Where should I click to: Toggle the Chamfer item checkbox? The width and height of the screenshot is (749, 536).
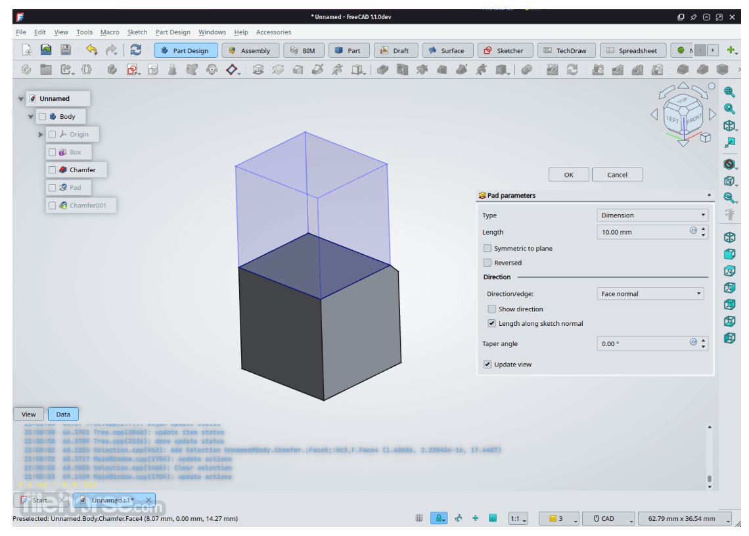(x=52, y=169)
